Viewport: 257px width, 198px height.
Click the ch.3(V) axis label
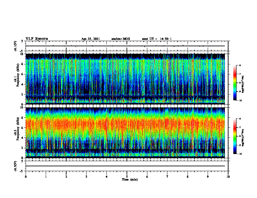(16, 166)
